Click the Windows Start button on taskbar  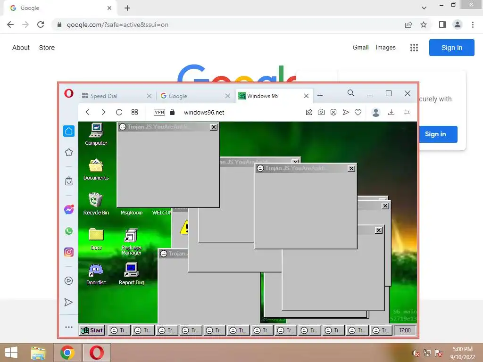(x=11, y=353)
